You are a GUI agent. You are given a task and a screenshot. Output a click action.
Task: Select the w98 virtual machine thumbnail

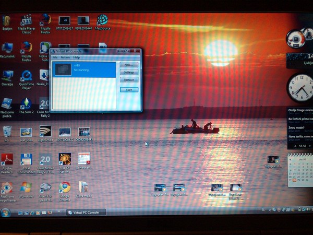click(63, 69)
